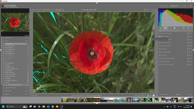The image size is (194, 109).
Task: Click create style icon beside compress history stack
Action: click(x=28, y=85)
